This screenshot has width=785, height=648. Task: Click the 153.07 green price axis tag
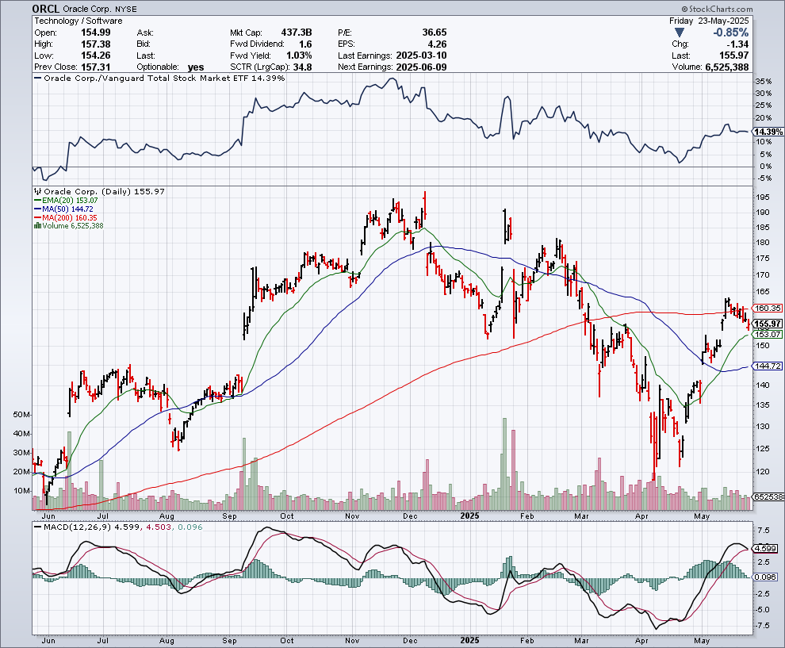[x=768, y=334]
